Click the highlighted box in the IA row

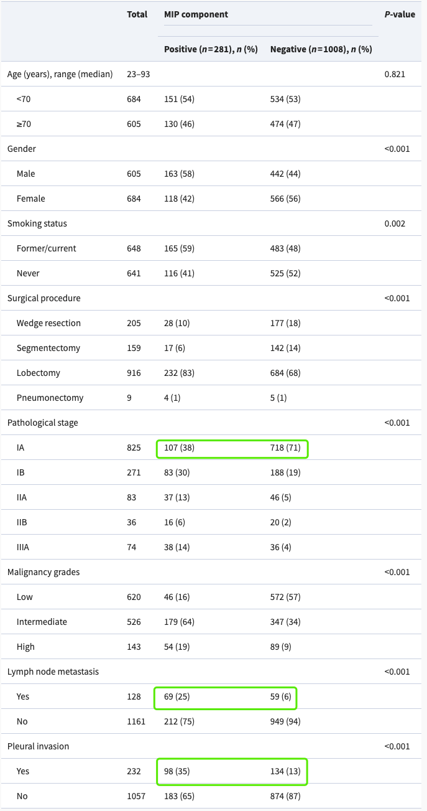point(232,448)
